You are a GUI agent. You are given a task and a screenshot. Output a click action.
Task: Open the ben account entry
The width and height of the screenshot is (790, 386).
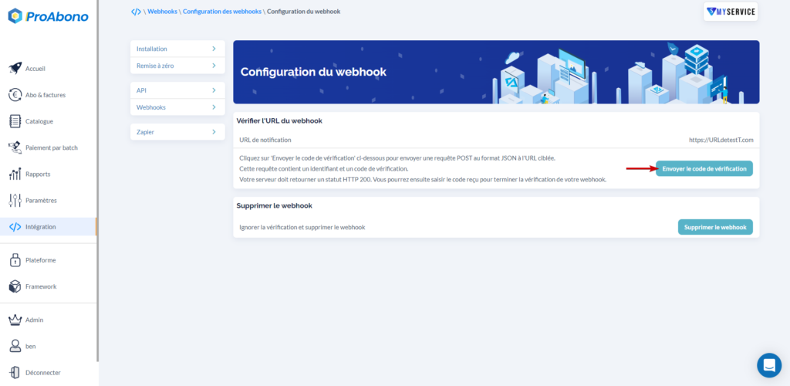30,346
